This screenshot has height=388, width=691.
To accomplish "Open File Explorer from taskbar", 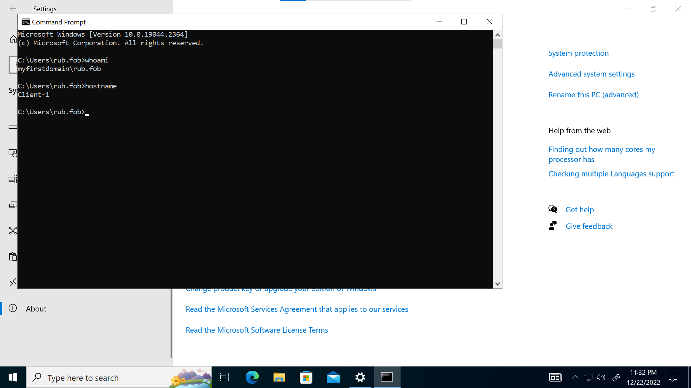I will click(279, 378).
